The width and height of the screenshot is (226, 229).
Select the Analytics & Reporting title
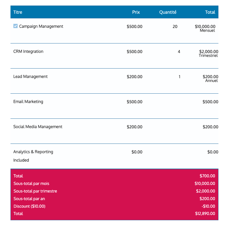pos(33,152)
